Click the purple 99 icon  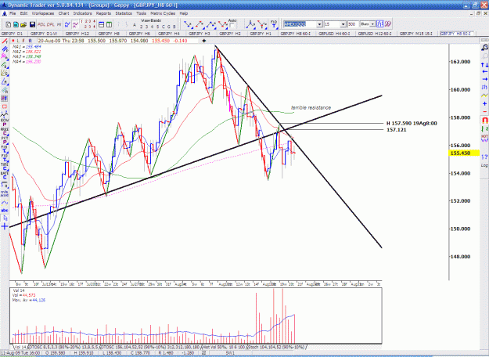tap(387, 24)
